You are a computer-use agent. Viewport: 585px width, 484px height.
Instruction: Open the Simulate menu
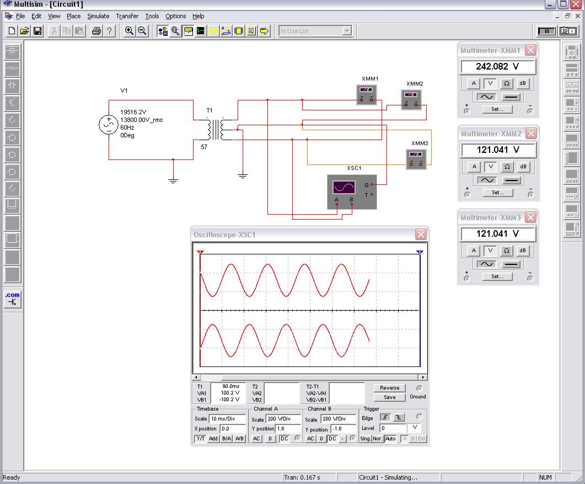pyautogui.click(x=98, y=16)
